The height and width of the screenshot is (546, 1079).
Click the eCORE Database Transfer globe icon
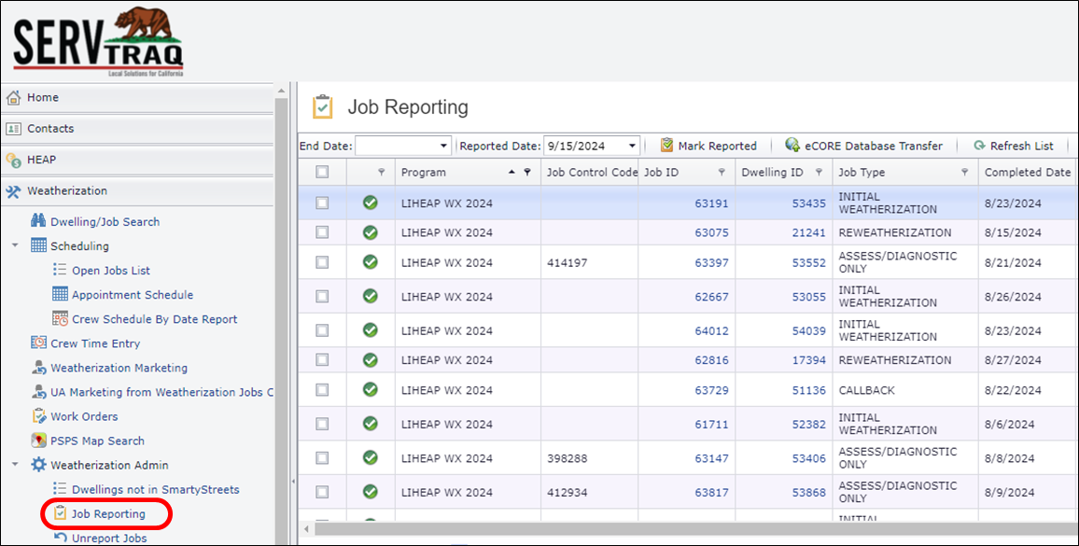point(792,146)
